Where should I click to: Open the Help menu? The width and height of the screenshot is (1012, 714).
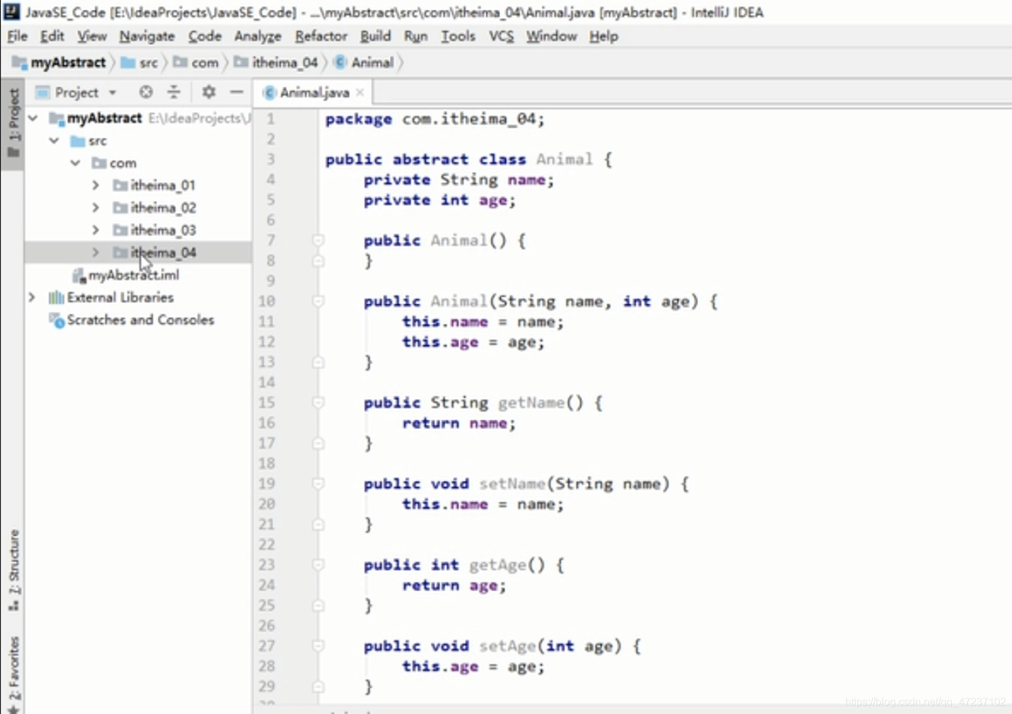(x=603, y=36)
